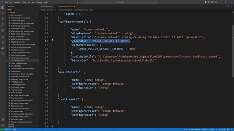Viewport: 234px width, 131px height.
Task: Open the editor more actions ellipsis
Action: (x=231, y=7)
